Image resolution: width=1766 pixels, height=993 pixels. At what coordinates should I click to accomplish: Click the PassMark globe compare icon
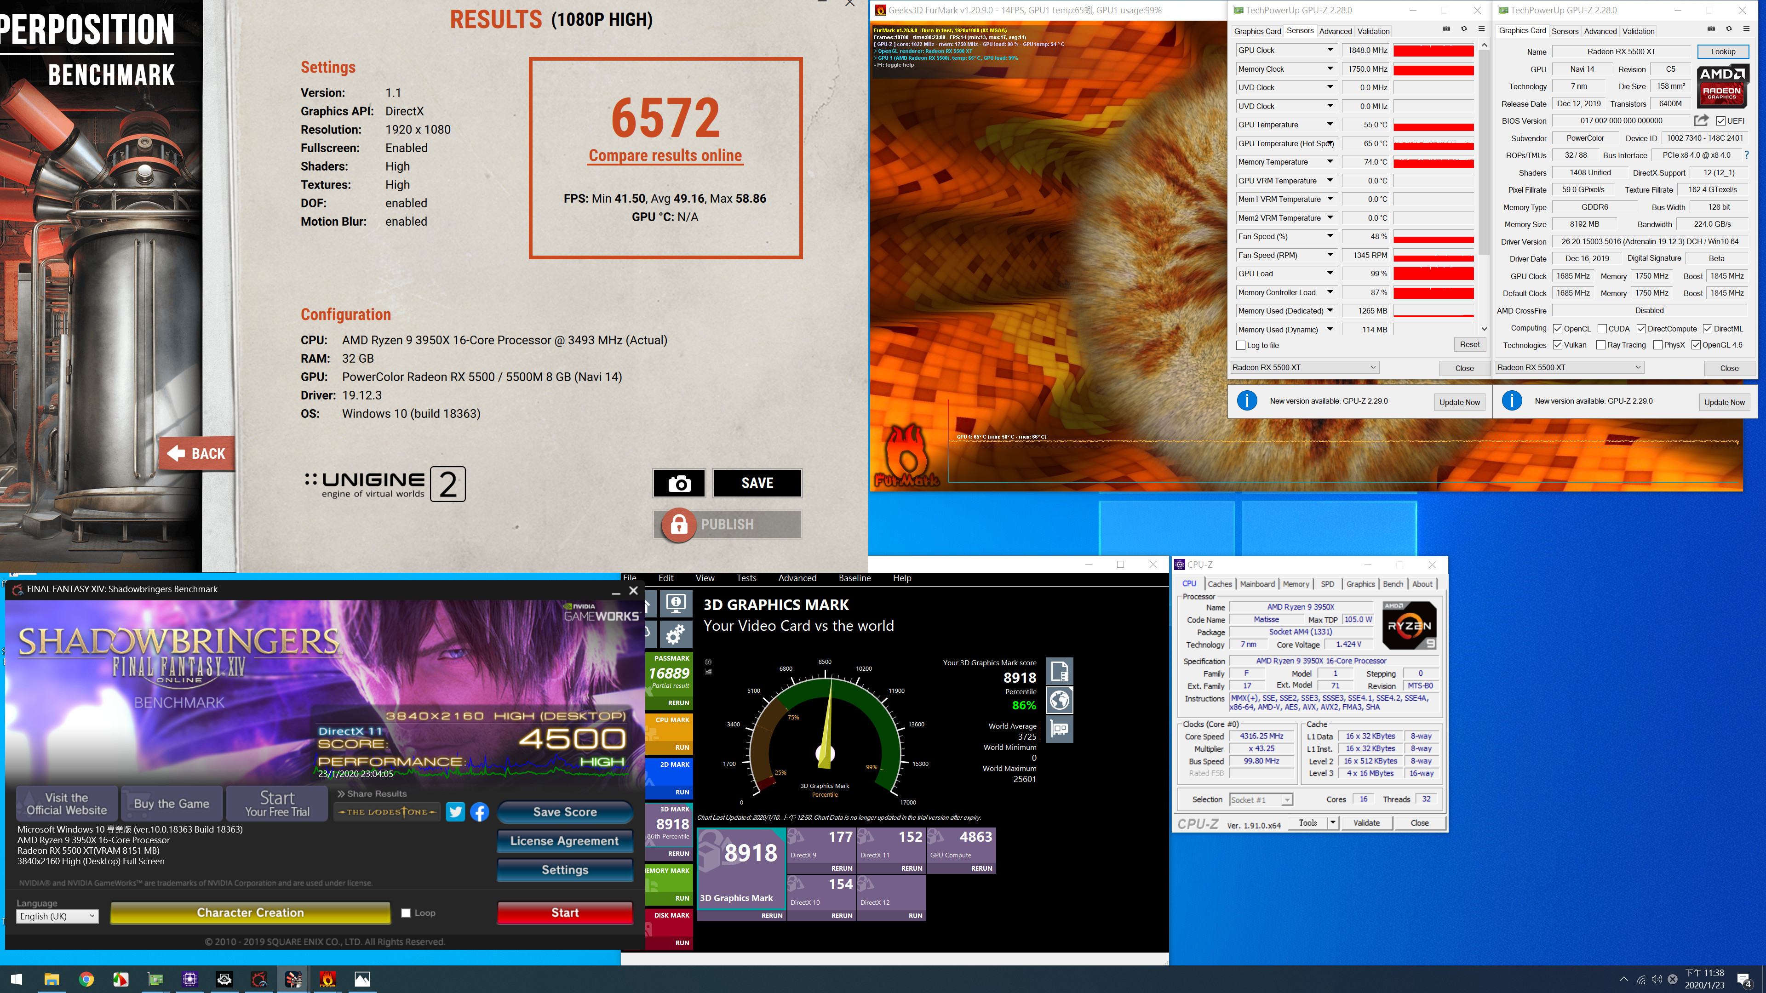[x=1060, y=700]
